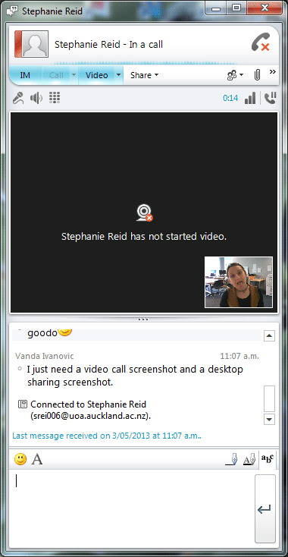Choose the ink text pen icon
The image size is (288, 557).
point(249,460)
